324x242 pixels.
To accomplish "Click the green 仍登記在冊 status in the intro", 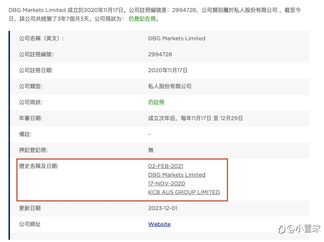I will pyautogui.click(x=144, y=19).
